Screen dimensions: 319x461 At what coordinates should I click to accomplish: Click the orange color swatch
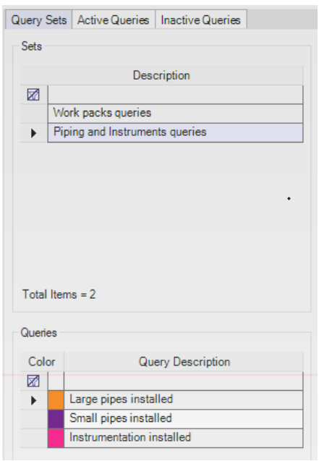tap(56, 399)
